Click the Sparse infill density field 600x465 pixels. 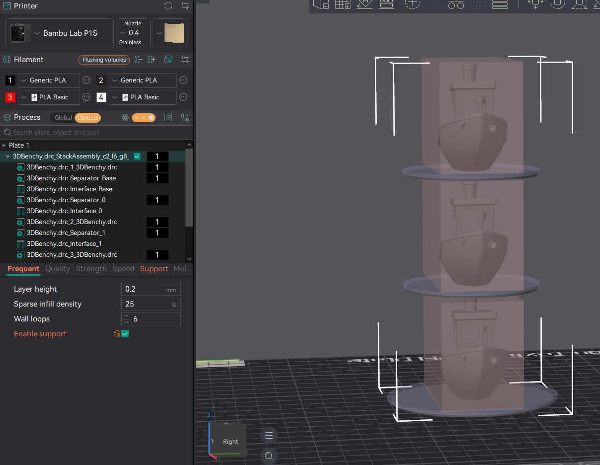point(151,304)
